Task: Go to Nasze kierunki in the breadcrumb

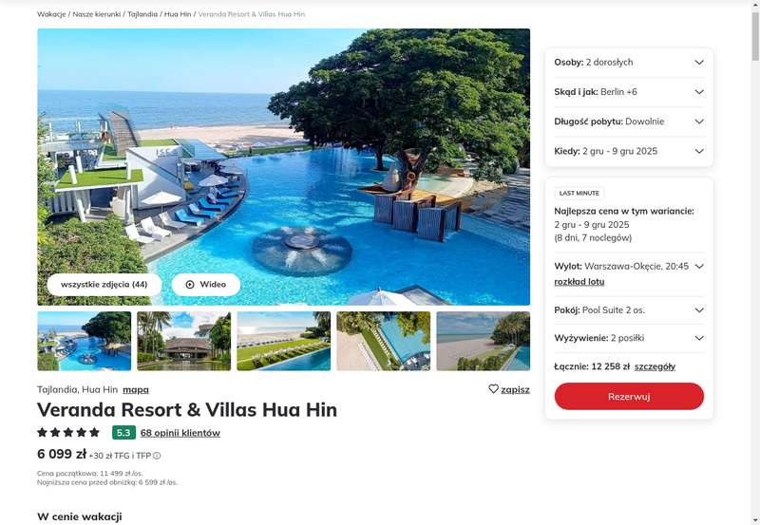Action: click(x=97, y=14)
